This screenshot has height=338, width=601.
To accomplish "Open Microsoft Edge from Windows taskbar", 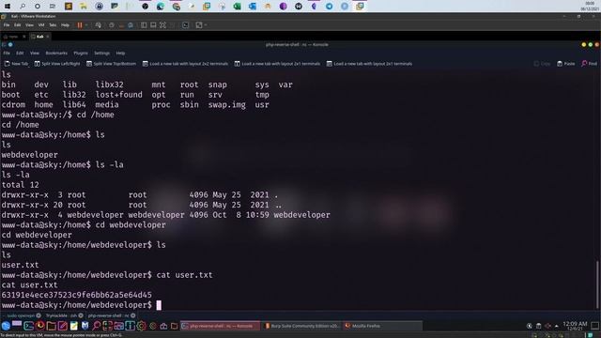I will [x=161, y=7].
